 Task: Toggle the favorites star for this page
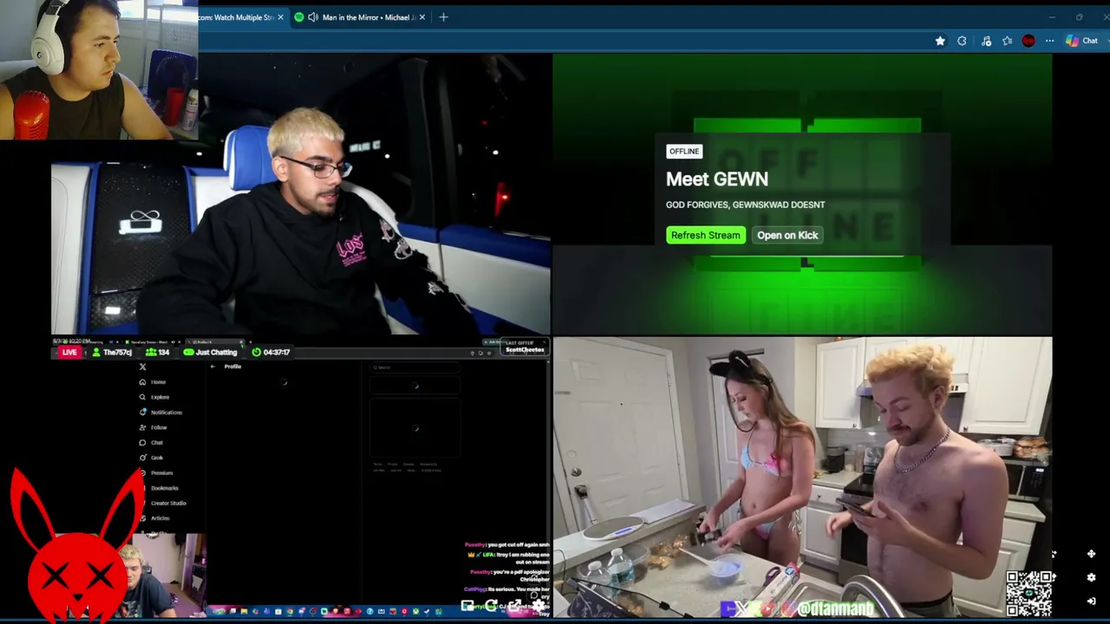[940, 41]
